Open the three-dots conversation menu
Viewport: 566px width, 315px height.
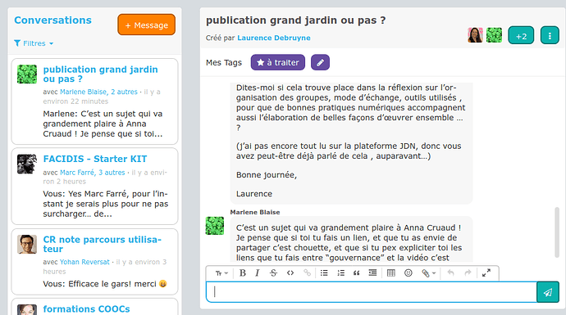point(550,36)
